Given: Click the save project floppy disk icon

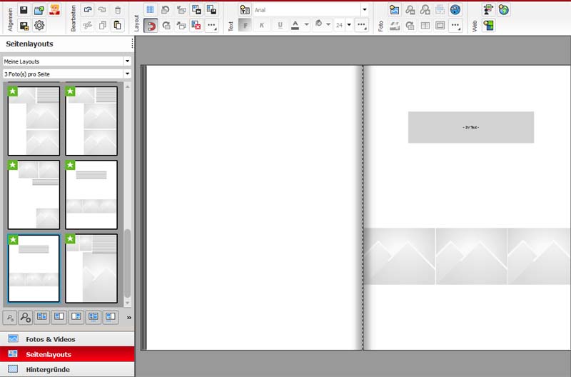Looking at the screenshot, I should [24, 10].
